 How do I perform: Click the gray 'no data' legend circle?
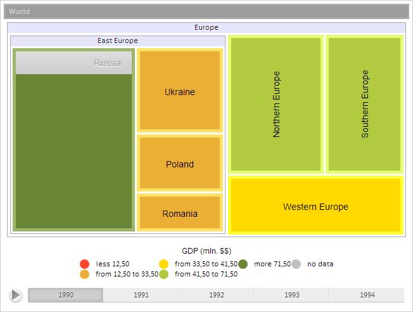296,264
